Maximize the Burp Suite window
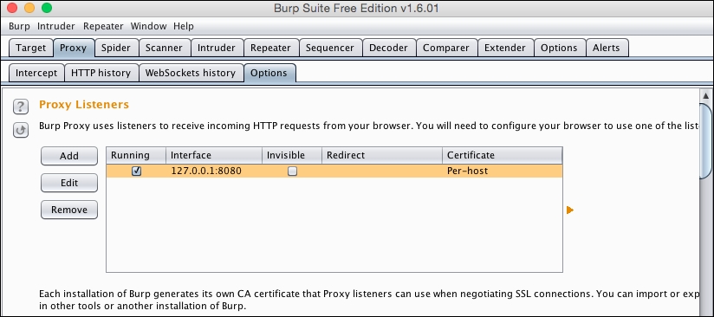The width and height of the screenshot is (714, 317). (x=47, y=8)
